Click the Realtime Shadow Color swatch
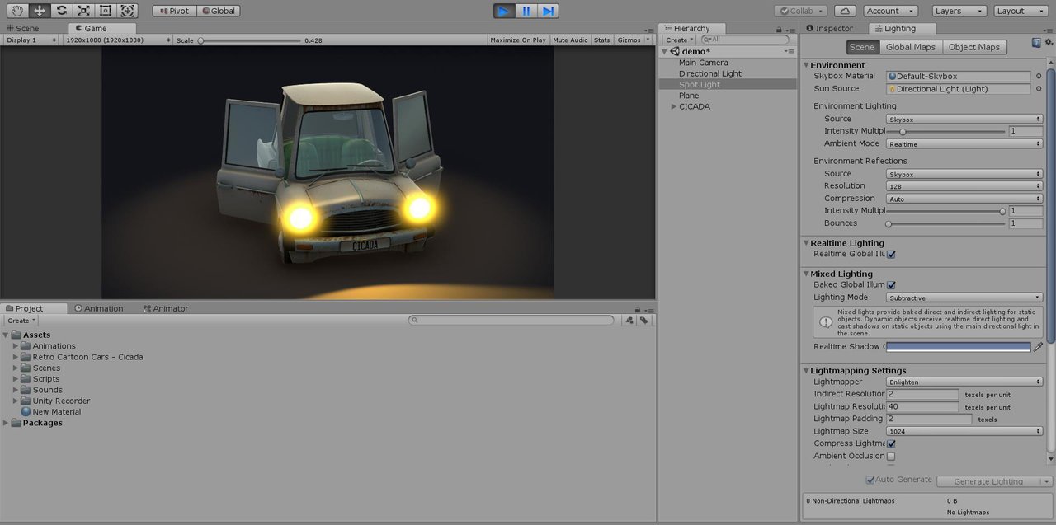1056x525 pixels. [959, 347]
